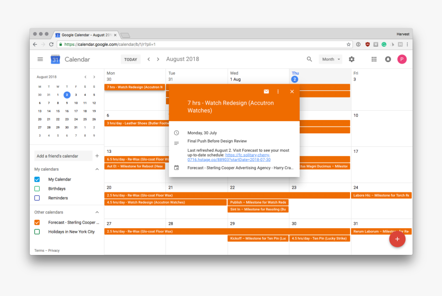This screenshot has width=442, height=296.
Task: Click Harvest profile label in Chrome
Action: pyautogui.click(x=403, y=34)
